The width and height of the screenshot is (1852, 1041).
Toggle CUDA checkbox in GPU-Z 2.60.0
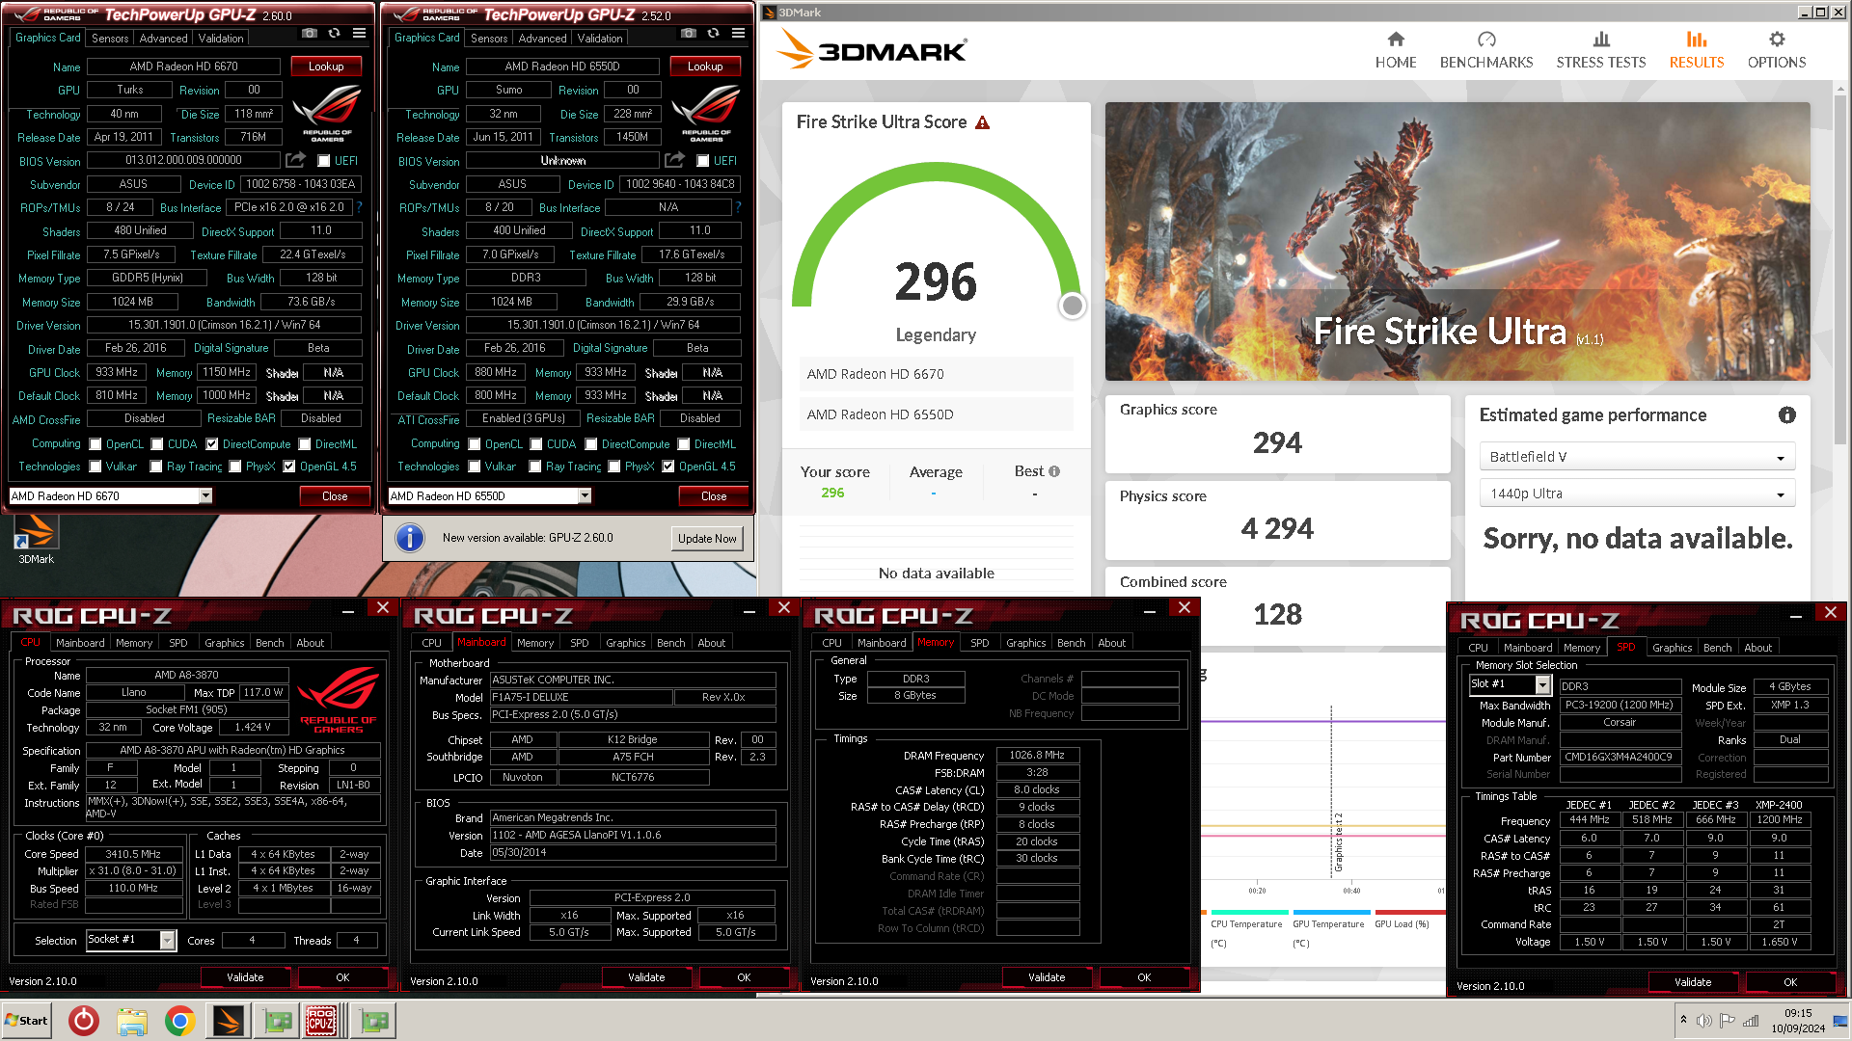click(157, 444)
